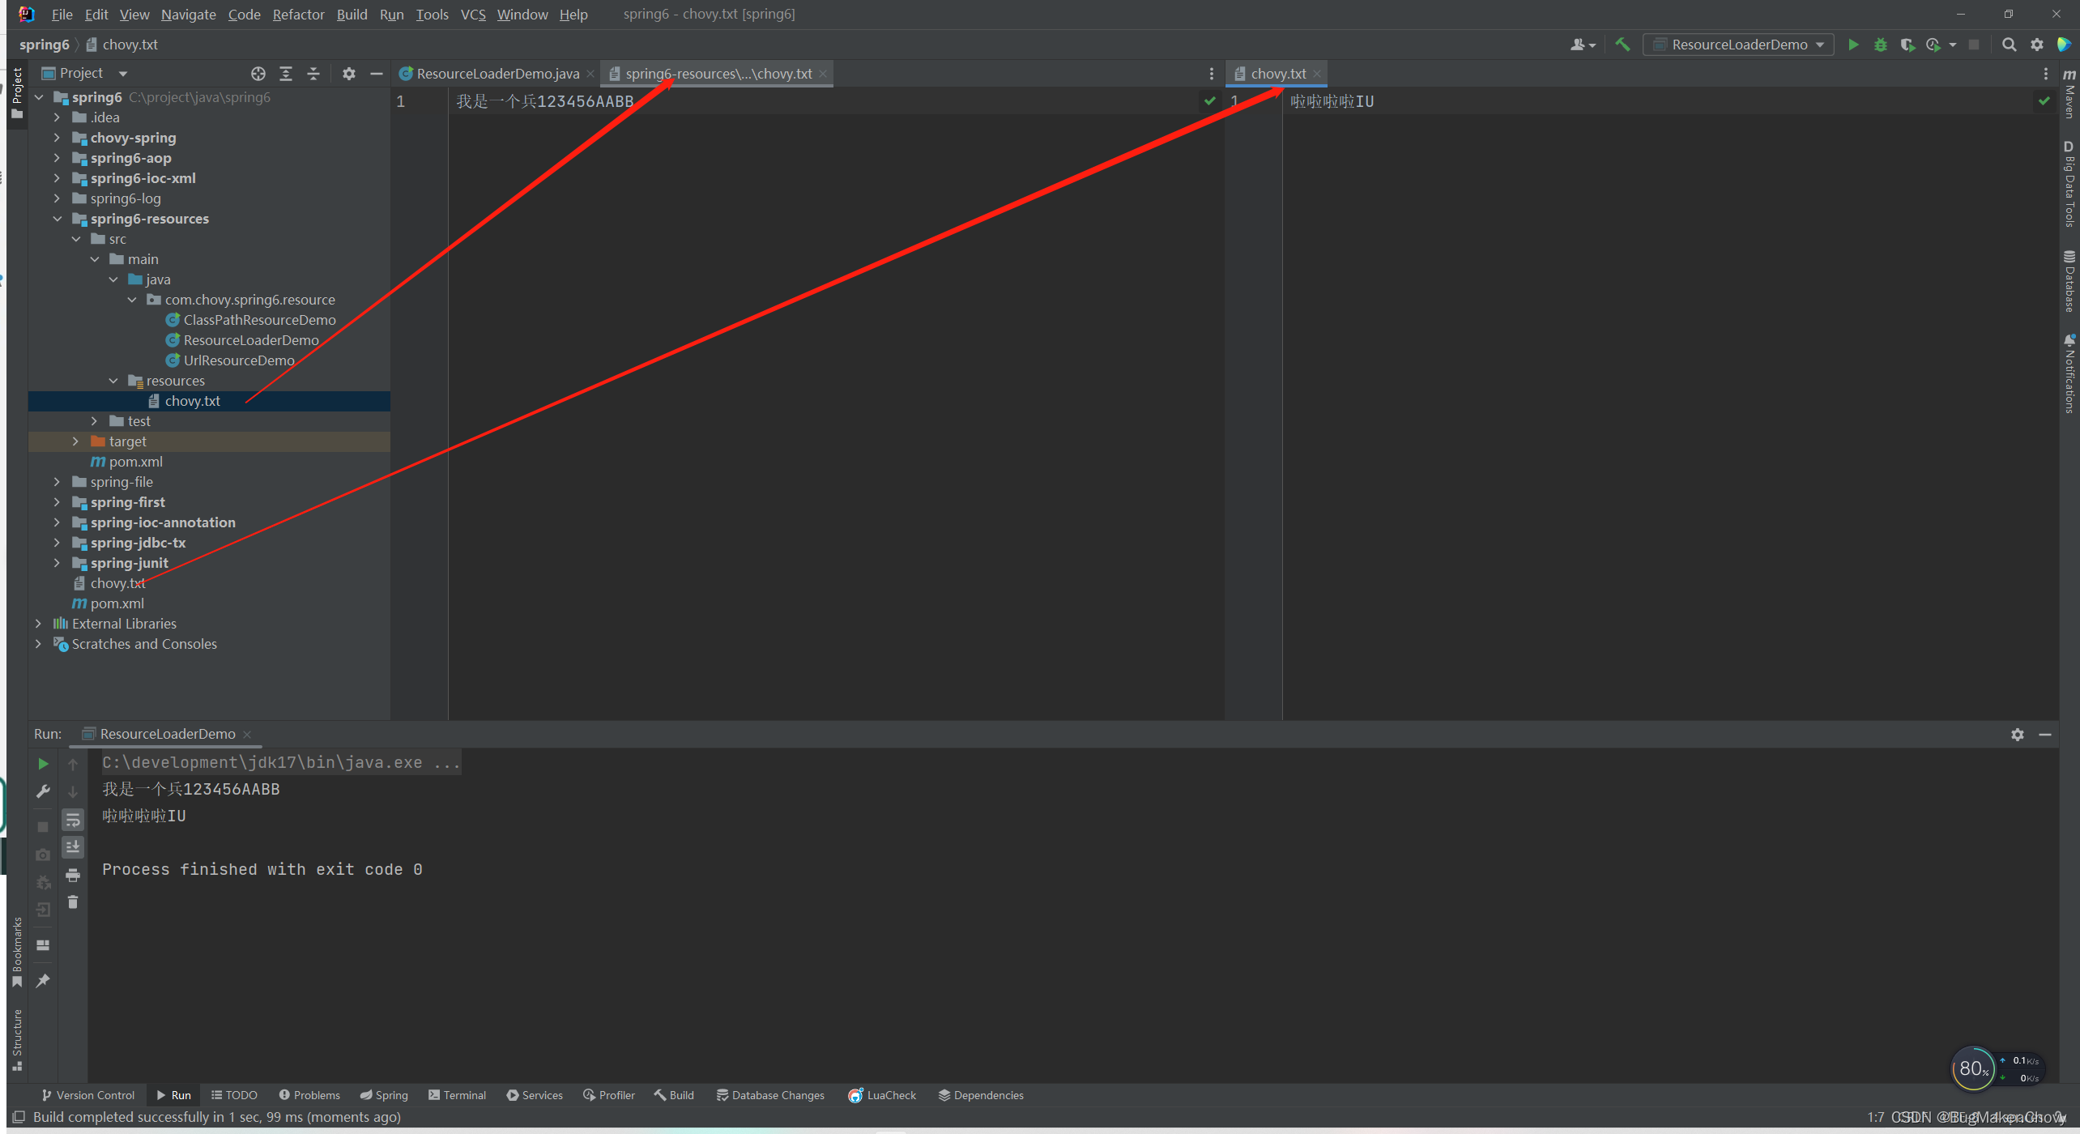Switch to ResourceLoaderDemo.java tab
The height and width of the screenshot is (1134, 2080).
point(497,74)
